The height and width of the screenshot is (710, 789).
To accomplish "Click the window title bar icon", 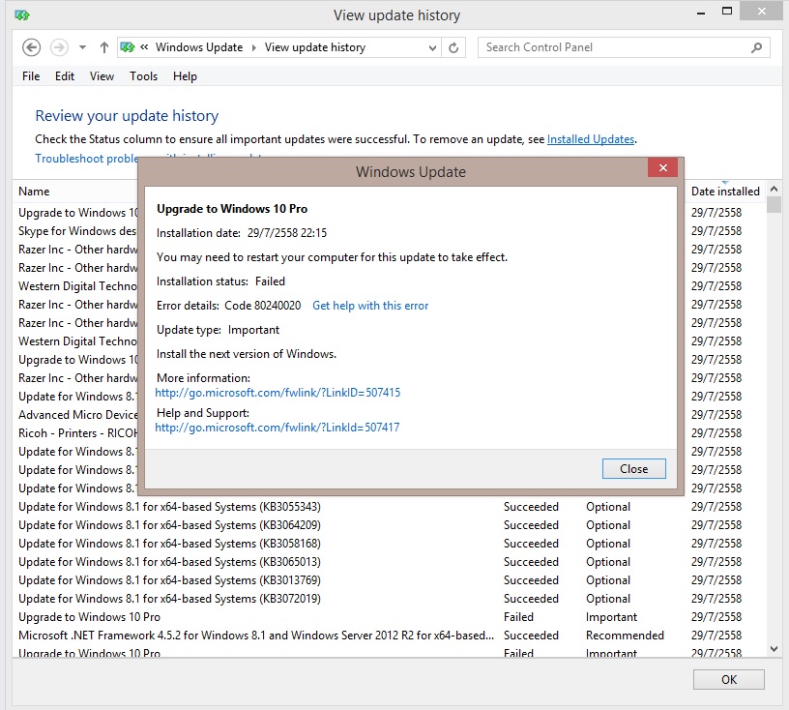I will coord(22,15).
